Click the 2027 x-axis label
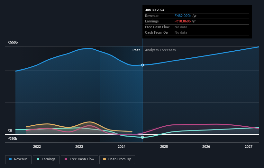This screenshot has height=168, width=264. (x=249, y=147)
